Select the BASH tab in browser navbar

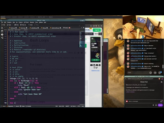pyautogui.click(x=96, y=34)
